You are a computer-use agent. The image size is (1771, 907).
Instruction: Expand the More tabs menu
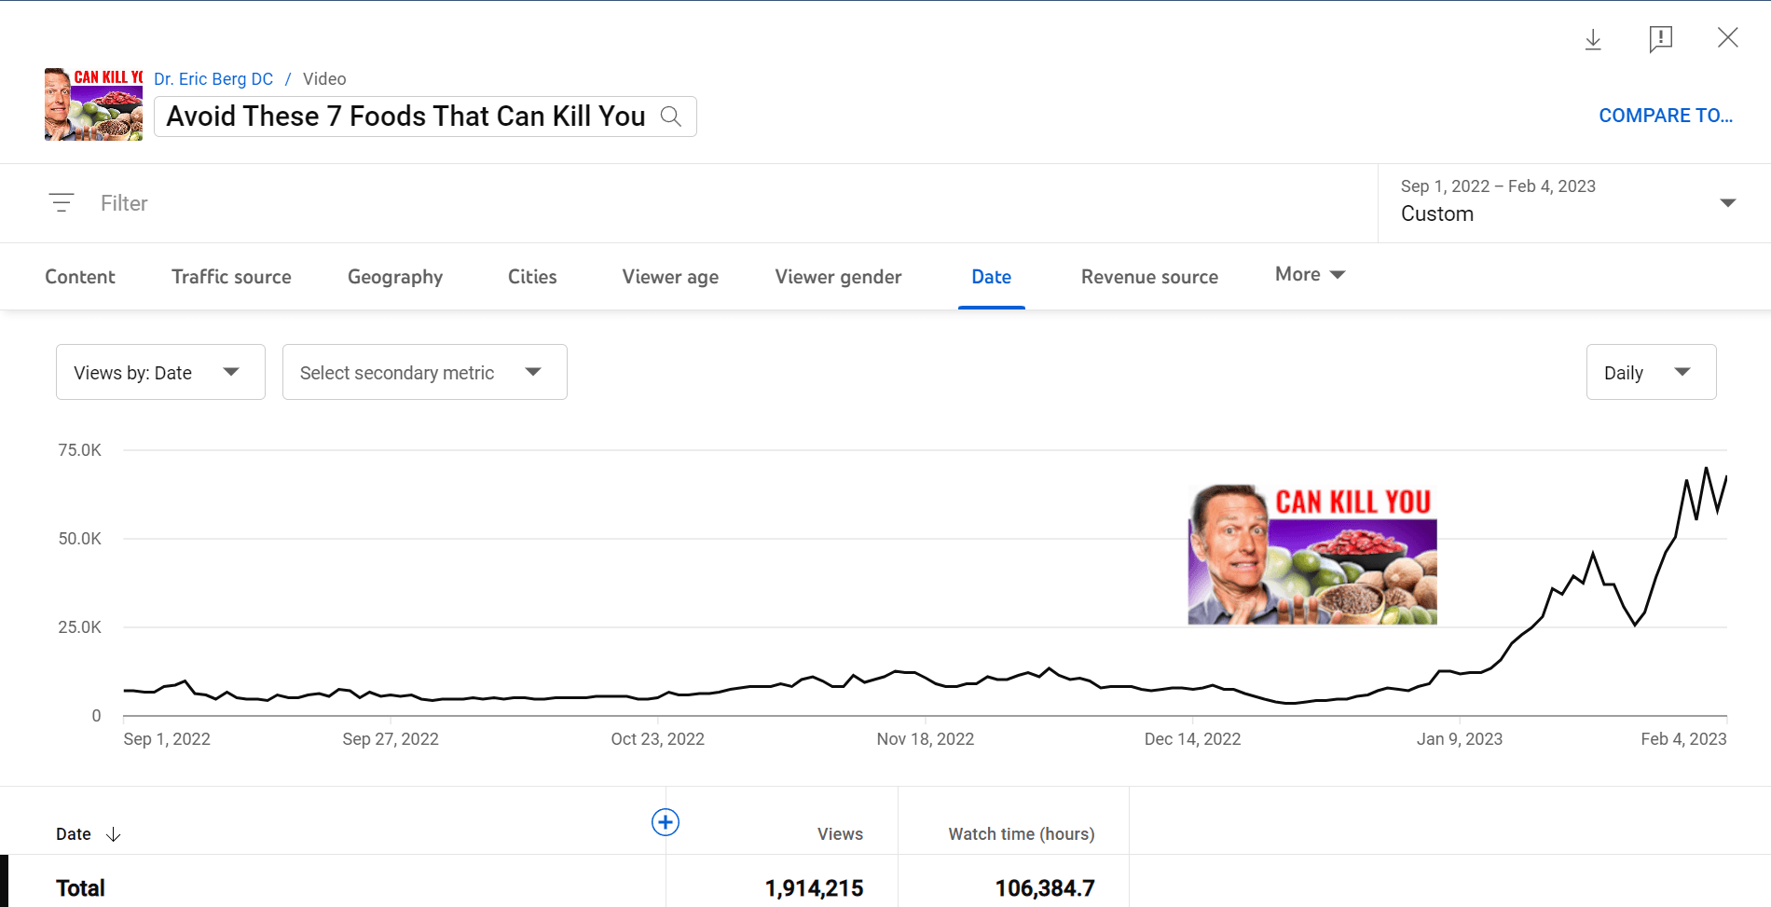(1310, 275)
